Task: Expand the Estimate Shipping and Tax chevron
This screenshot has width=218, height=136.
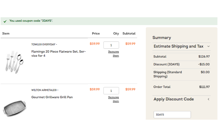Action: 208,46
